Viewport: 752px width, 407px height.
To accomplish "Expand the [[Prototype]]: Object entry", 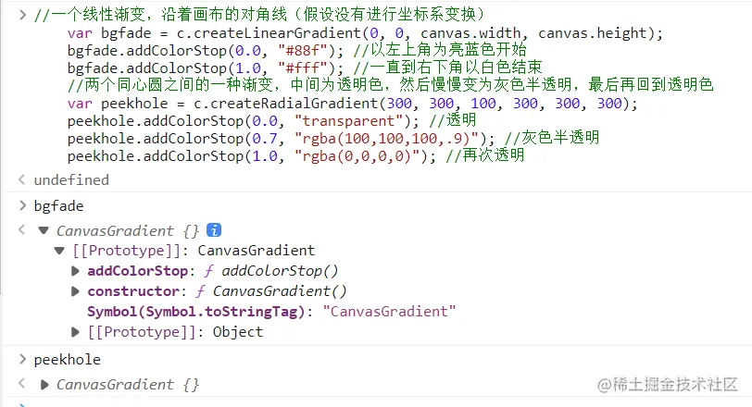I will 75,331.
